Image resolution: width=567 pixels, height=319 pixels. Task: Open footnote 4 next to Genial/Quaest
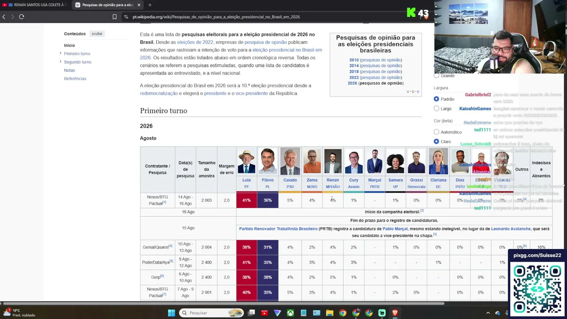[x=171, y=246]
